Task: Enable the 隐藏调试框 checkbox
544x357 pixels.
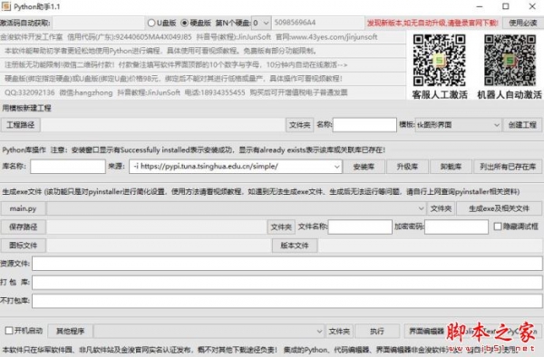Action: [x=498, y=227]
